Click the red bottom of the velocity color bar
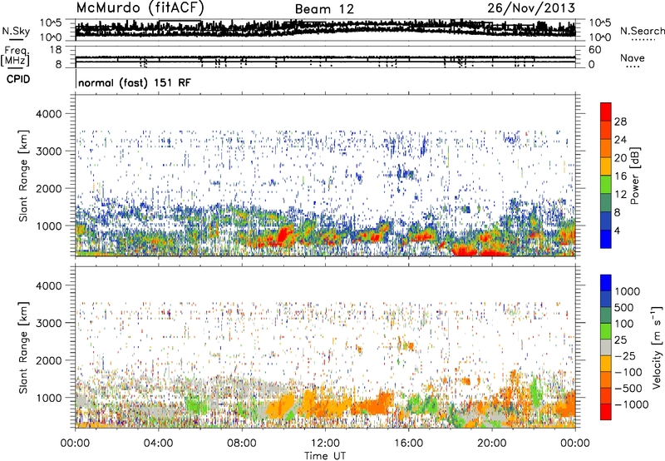 [x=606, y=412]
